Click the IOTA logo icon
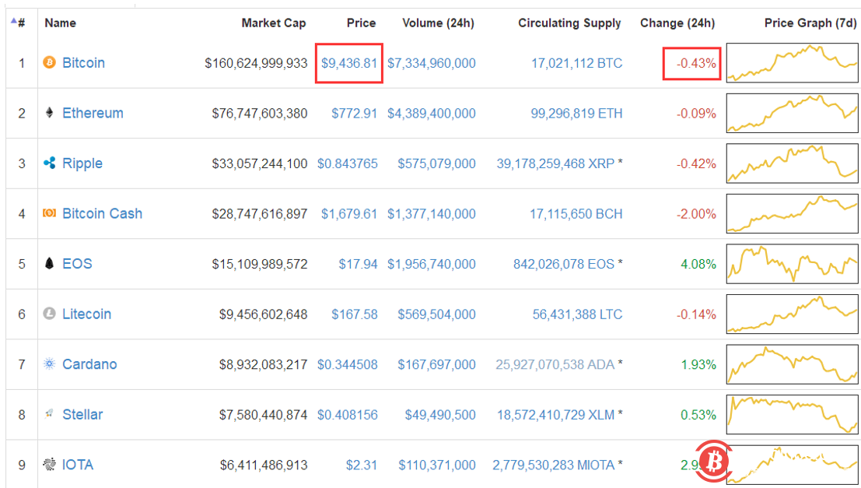 coord(50,465)
